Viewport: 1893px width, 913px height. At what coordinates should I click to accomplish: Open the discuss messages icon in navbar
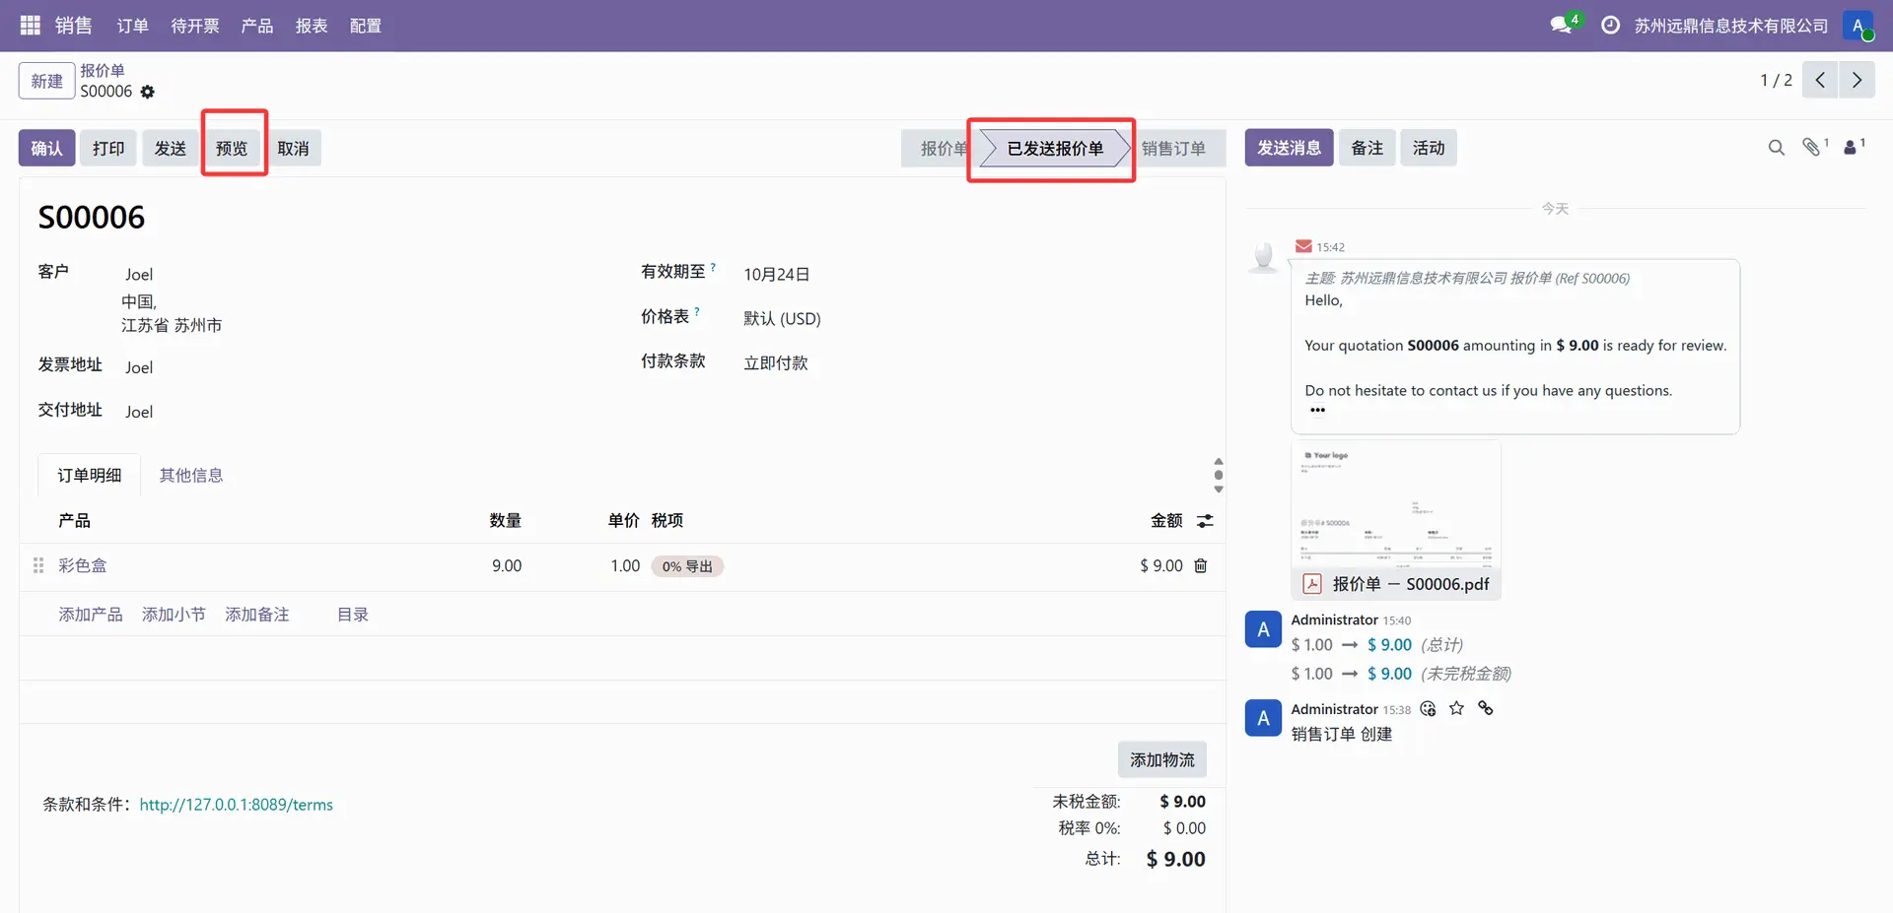[1561, 26]
